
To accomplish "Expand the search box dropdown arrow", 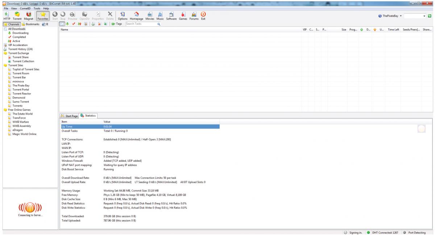I will tap(424, 16).
